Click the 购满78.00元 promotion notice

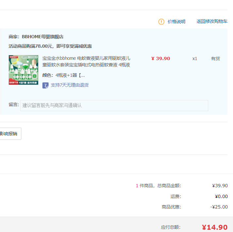tap(50, 46)
